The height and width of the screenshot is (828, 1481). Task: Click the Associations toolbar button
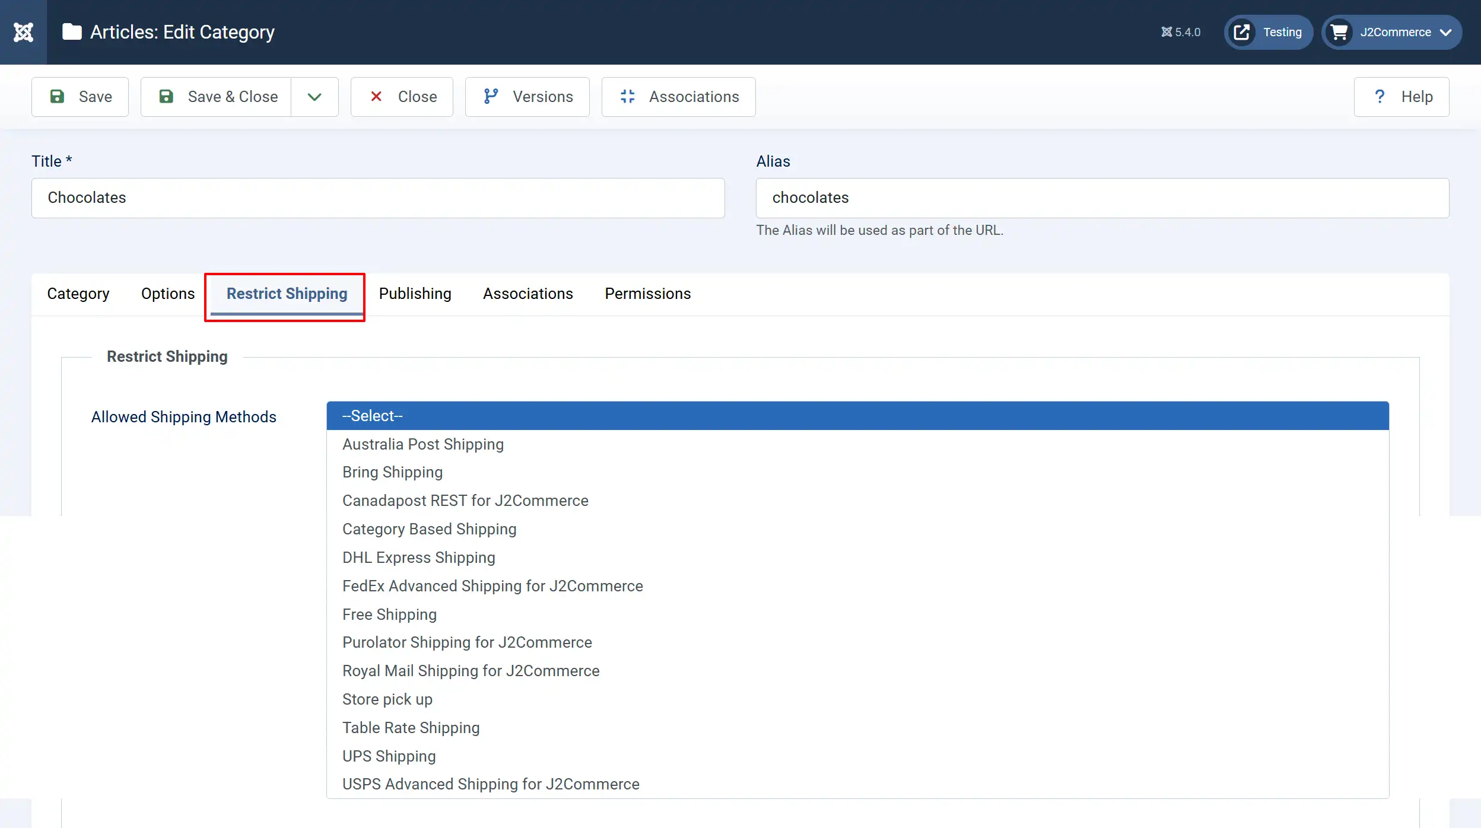coord(679,97)
